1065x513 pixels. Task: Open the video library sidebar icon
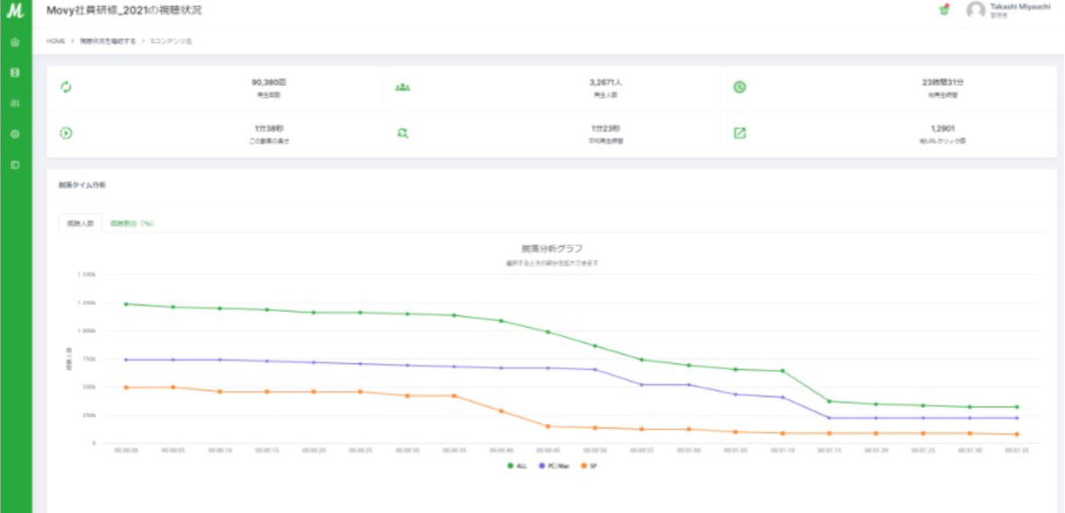14,73
